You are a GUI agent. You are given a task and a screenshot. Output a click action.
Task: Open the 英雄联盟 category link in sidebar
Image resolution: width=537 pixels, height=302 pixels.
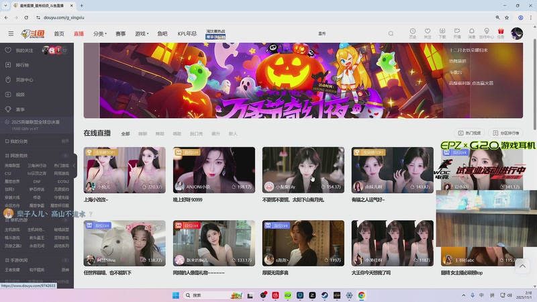click(x=12, y=165)
